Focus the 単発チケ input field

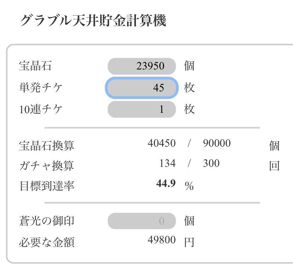pos(142,88)
